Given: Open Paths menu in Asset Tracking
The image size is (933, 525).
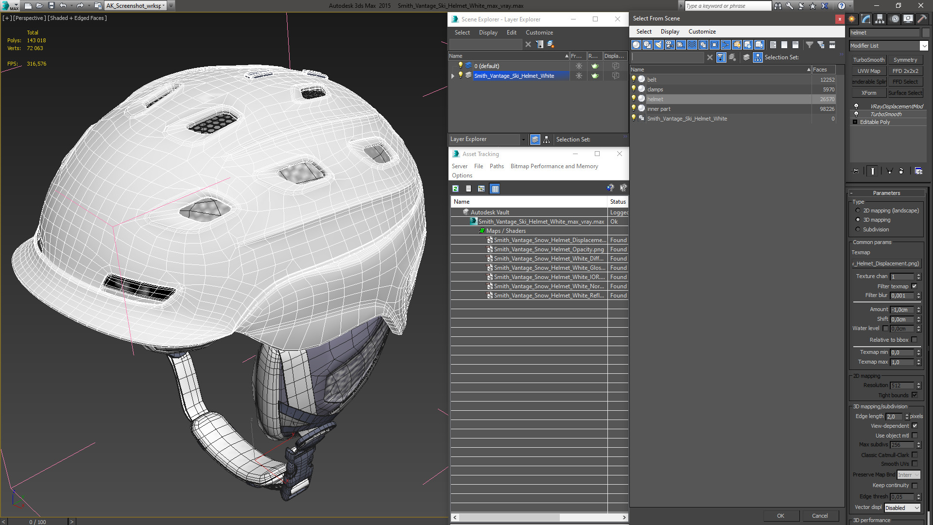Looking at the screenshot, I should click(x=497, y=166).
